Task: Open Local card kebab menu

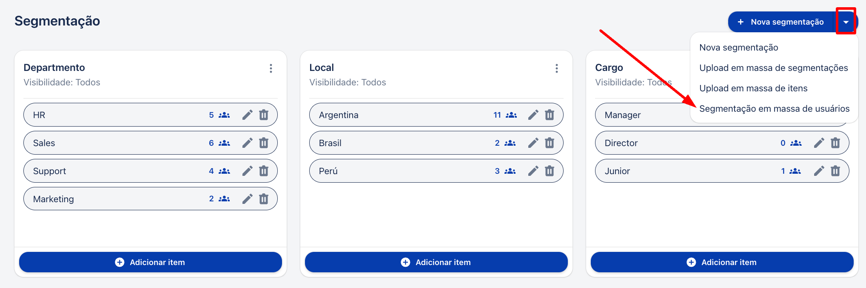Action: click(557, 68)
